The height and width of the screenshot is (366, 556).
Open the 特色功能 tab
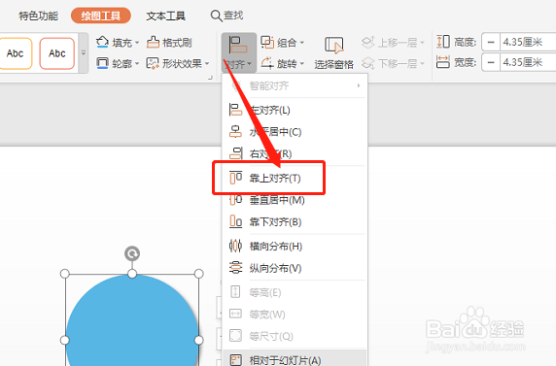[38, 16]
